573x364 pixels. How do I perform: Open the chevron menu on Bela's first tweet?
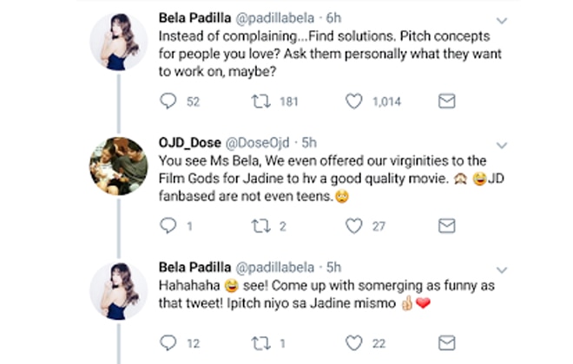click(502, 21)
